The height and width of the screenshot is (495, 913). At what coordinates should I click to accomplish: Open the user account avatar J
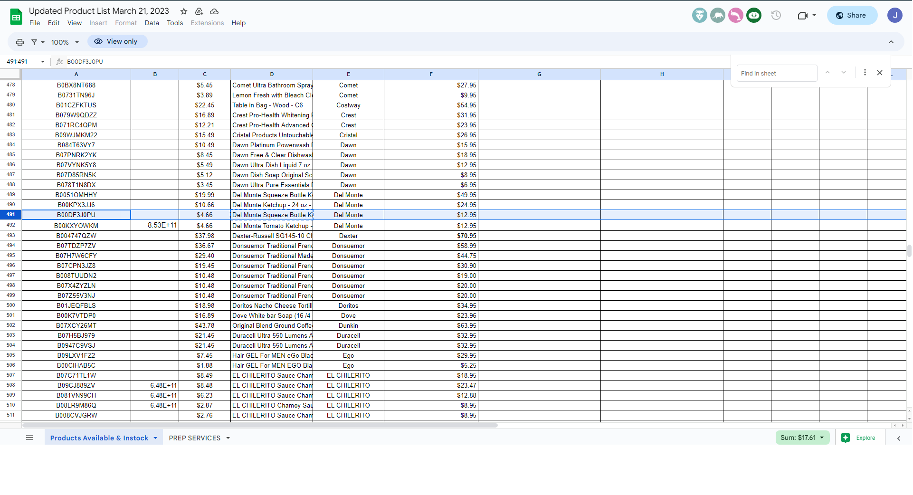[x=895, y=15]
